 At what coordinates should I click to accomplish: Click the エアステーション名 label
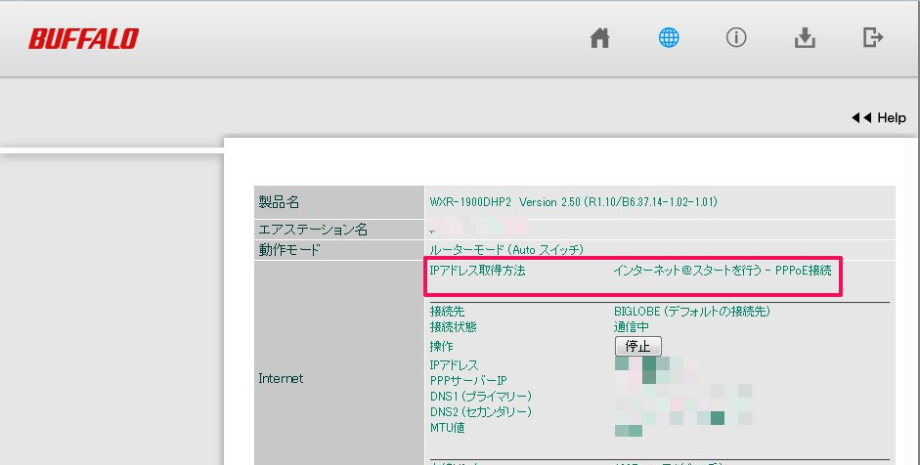click(313, 230)
